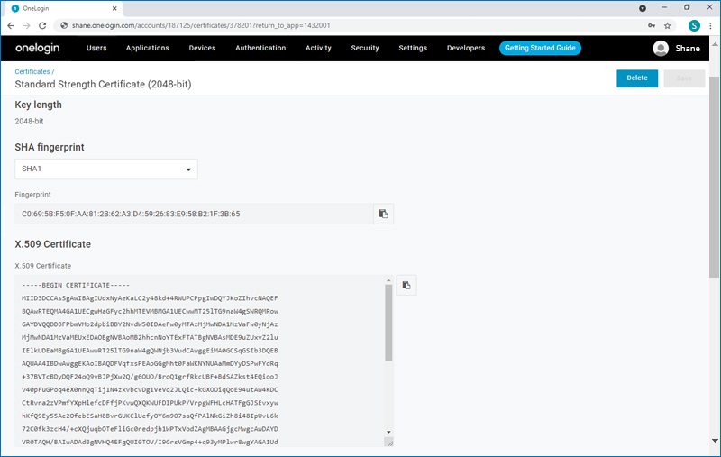The height and width of the screenshot is (457, 721).
Task: Open the Chrome three-dot menu
Action: [x=709, y=26]
